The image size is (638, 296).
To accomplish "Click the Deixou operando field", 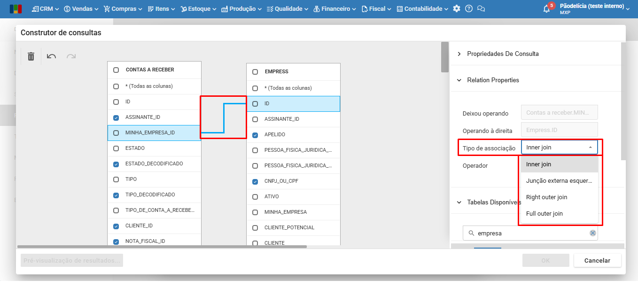I will point(560,113).
